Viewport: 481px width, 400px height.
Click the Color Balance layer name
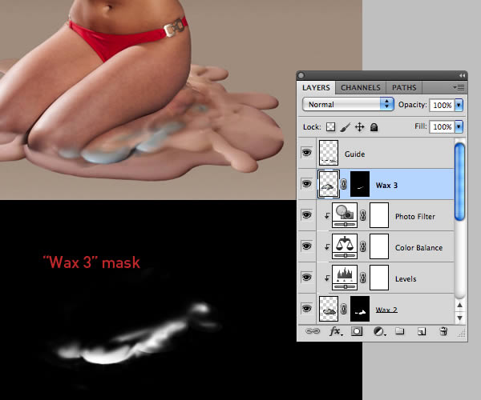pyautogui.click(x=418, y=248)
